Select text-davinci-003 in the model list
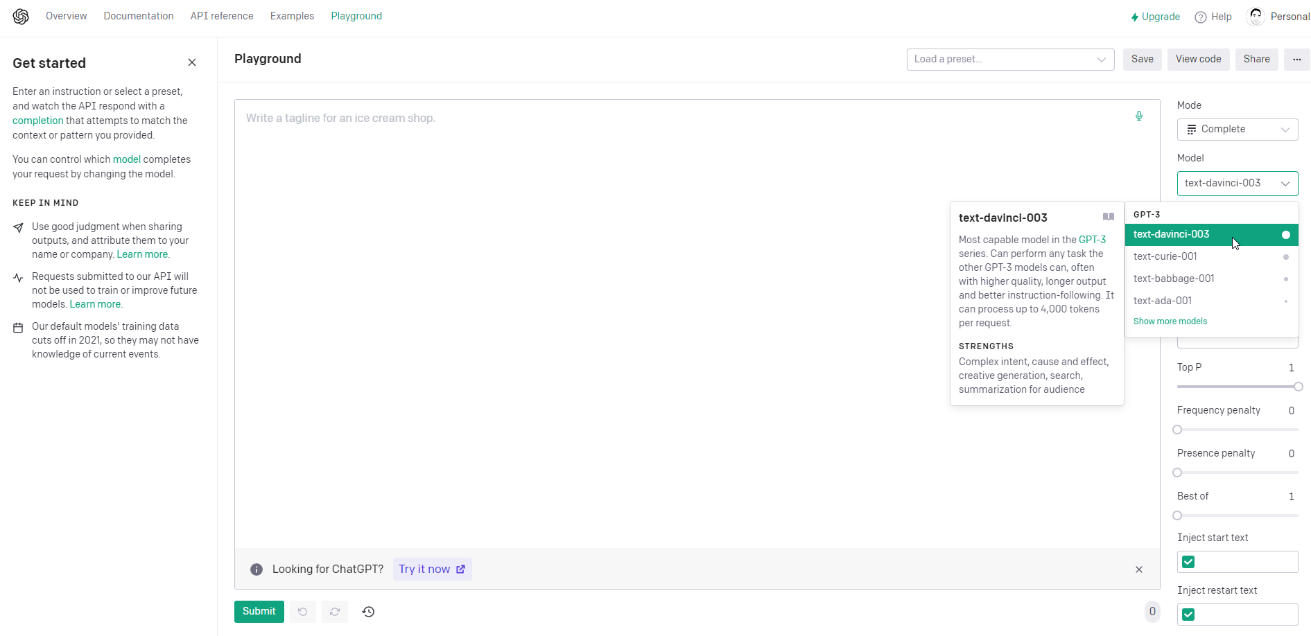This screenshot has width=1311, height=636. (x=1211, y=235)
